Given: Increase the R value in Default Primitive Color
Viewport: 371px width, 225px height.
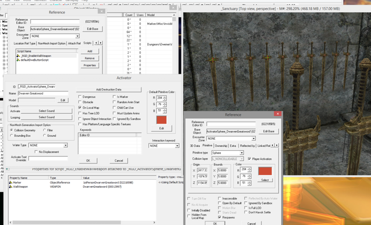Looking at the screenshot, I should coord(165,97).
